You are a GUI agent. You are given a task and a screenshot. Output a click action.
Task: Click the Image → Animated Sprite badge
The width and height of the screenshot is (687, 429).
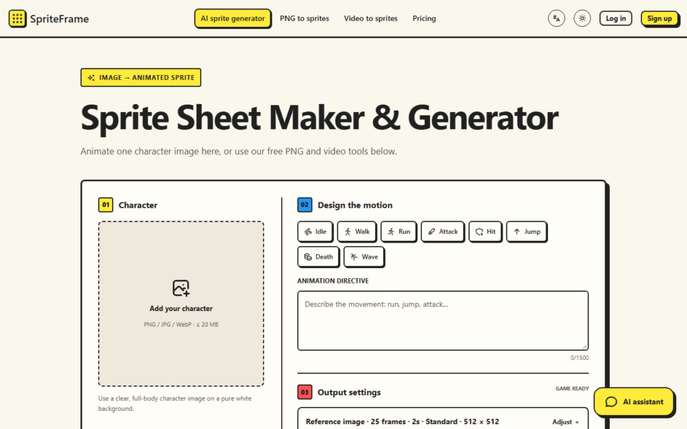pos(141,78)
